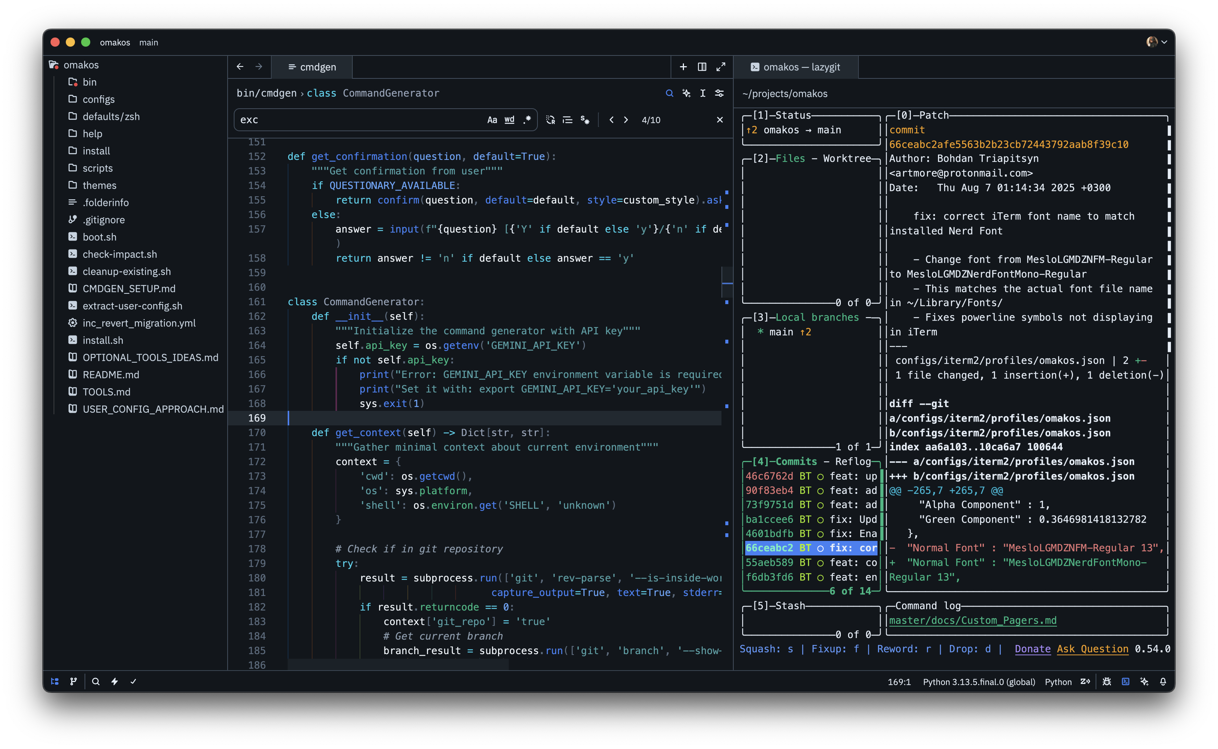The image size is (1218, 749).
Task: Open the git panel branch icon in status bar
Action: pos(73,682)
